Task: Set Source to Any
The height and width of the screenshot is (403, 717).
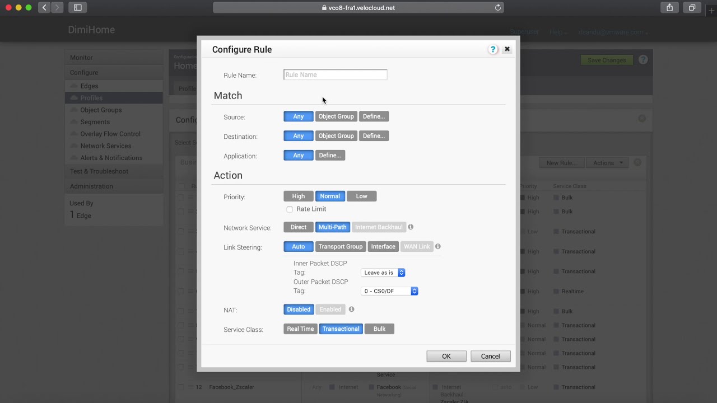Action: [x=299, y=116]
